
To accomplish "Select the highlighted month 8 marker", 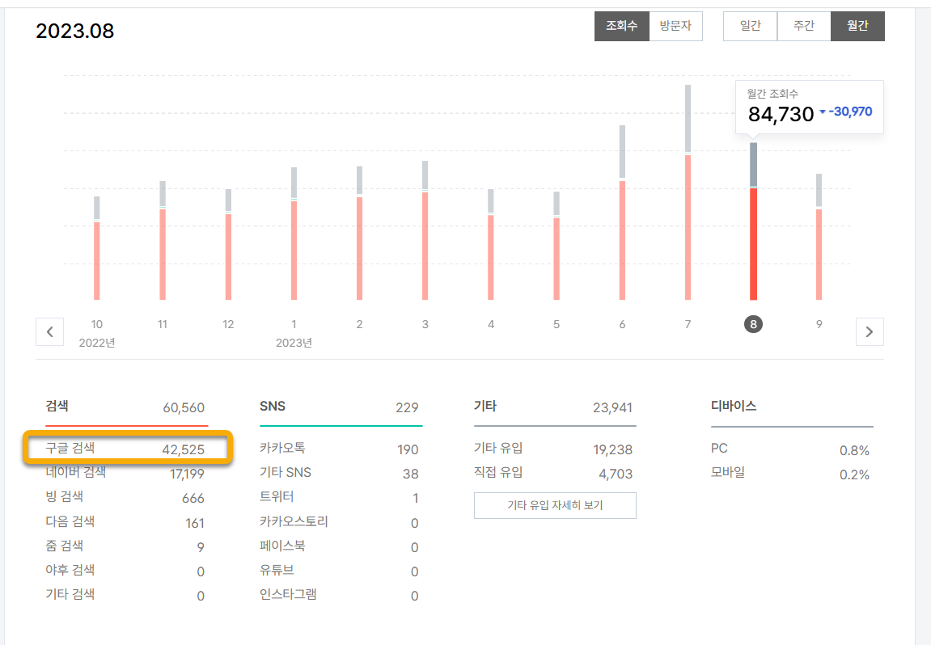I will [753, 324].
